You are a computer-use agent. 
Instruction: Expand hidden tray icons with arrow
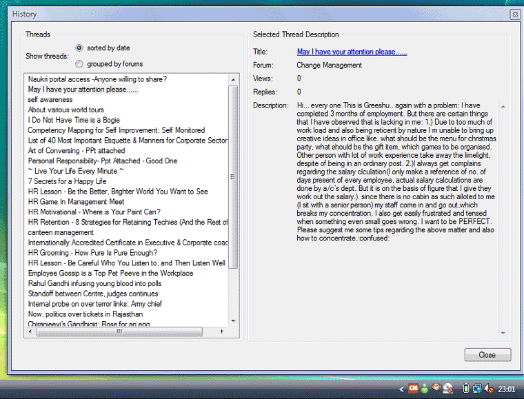coord(402,389)
